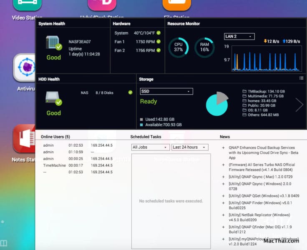Expand QNAP Qsync (Mac) 1.2.0 news
Screen dimensions: 307x250
tap(223, 177)
